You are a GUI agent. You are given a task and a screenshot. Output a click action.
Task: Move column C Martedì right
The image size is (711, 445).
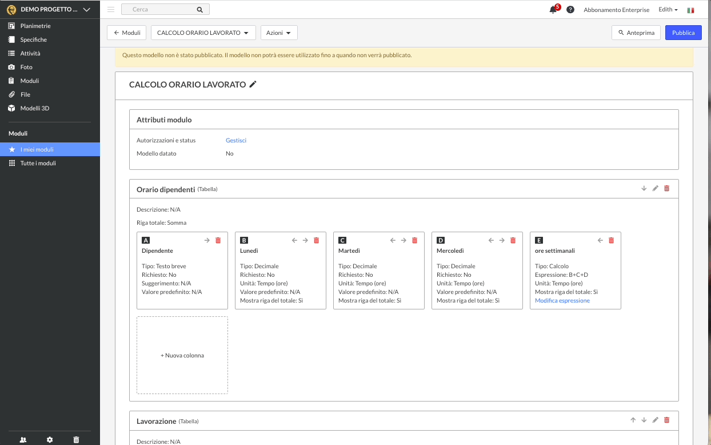[x=404, y=240]
